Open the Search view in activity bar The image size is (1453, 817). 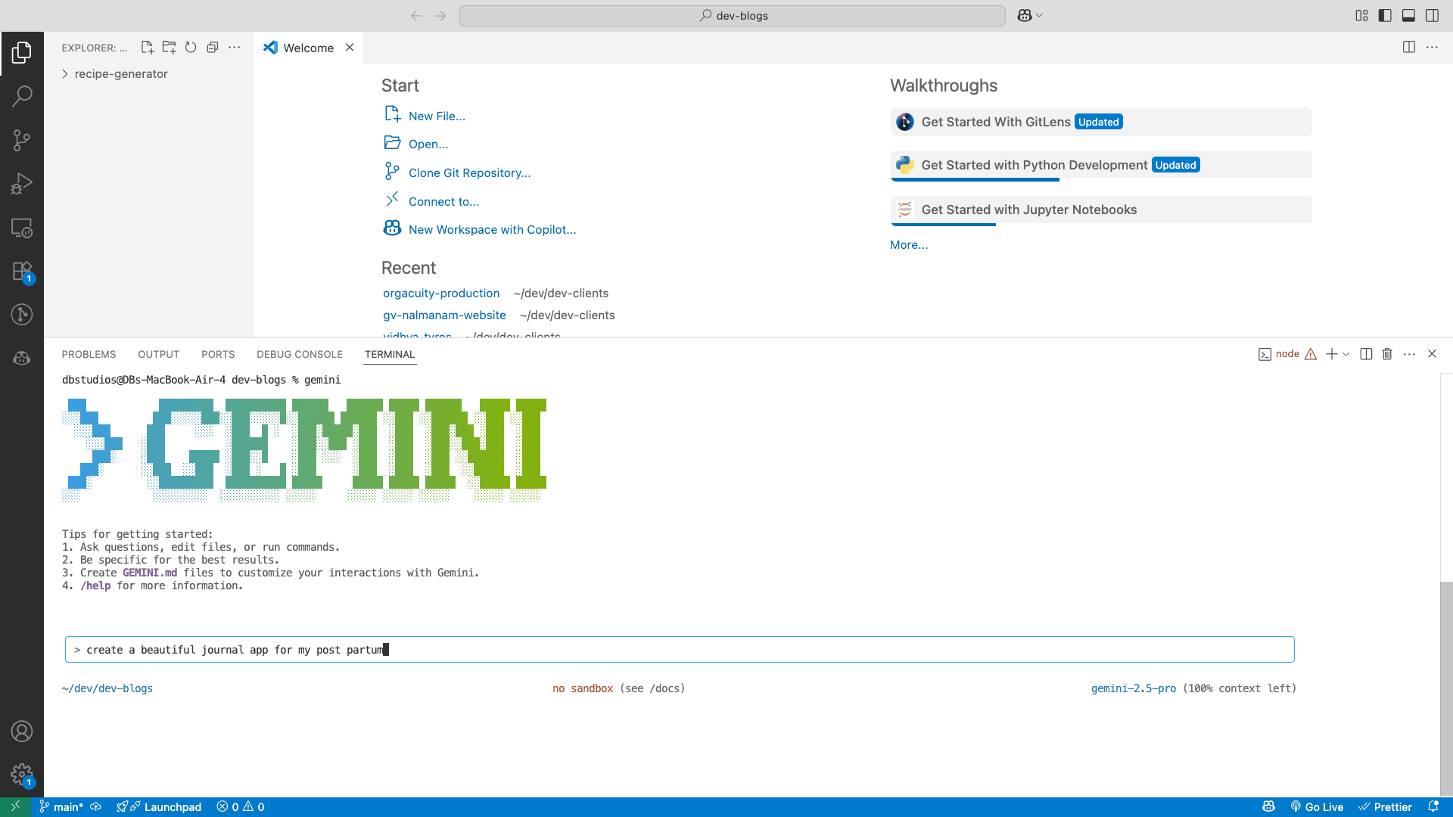[22, 96]
